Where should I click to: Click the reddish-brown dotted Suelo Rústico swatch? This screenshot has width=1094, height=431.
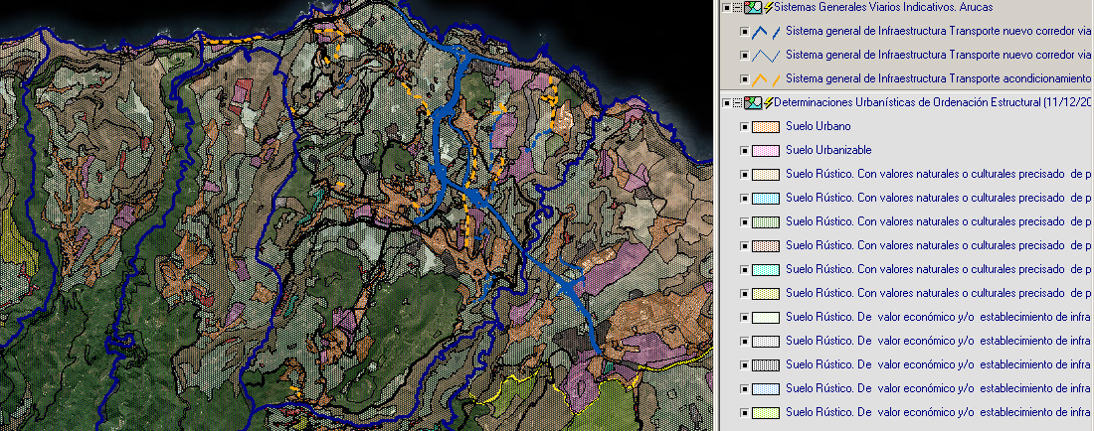tap(766, 245)
